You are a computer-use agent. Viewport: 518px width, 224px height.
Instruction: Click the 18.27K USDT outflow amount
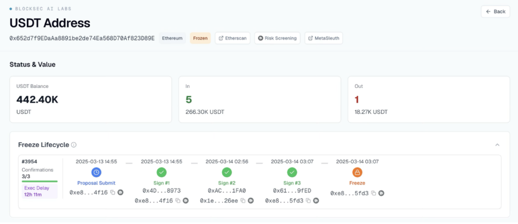pyautogui.click(x=371, y=112)
